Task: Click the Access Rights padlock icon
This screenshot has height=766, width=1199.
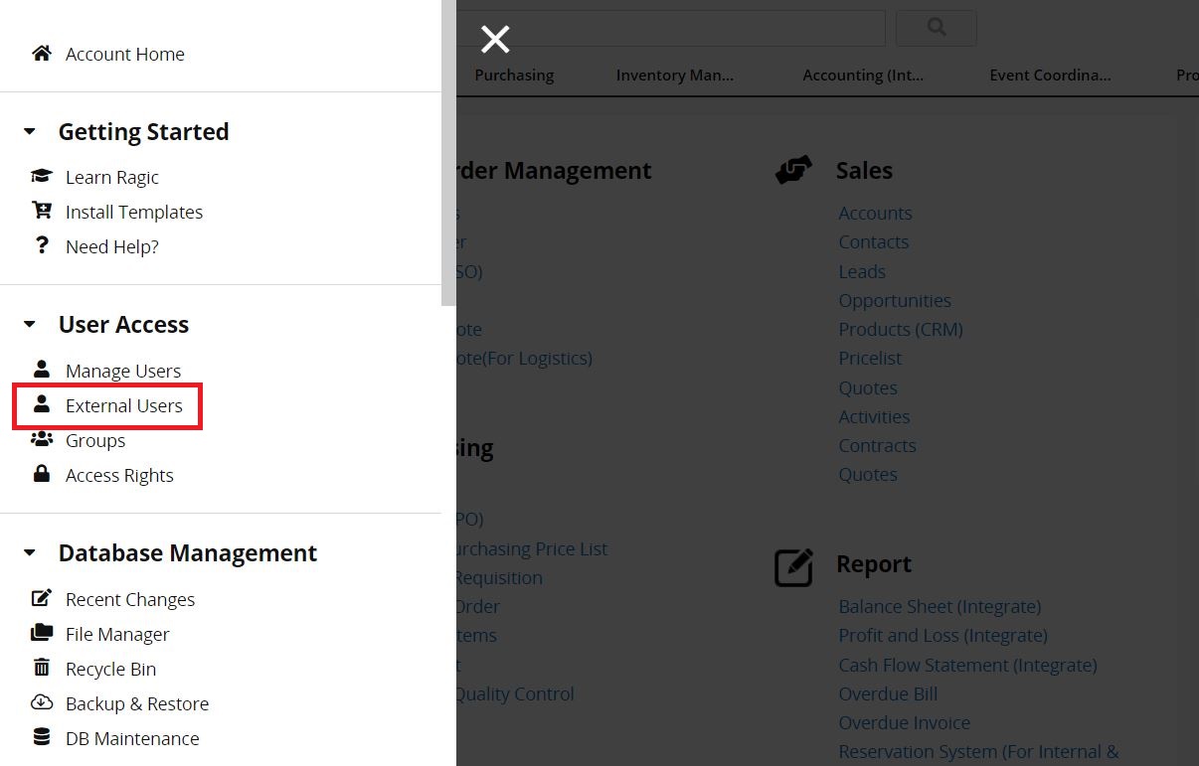Action: click(41, 474)
